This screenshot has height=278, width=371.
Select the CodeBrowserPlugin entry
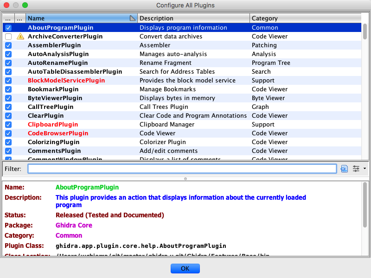(58, 133)
